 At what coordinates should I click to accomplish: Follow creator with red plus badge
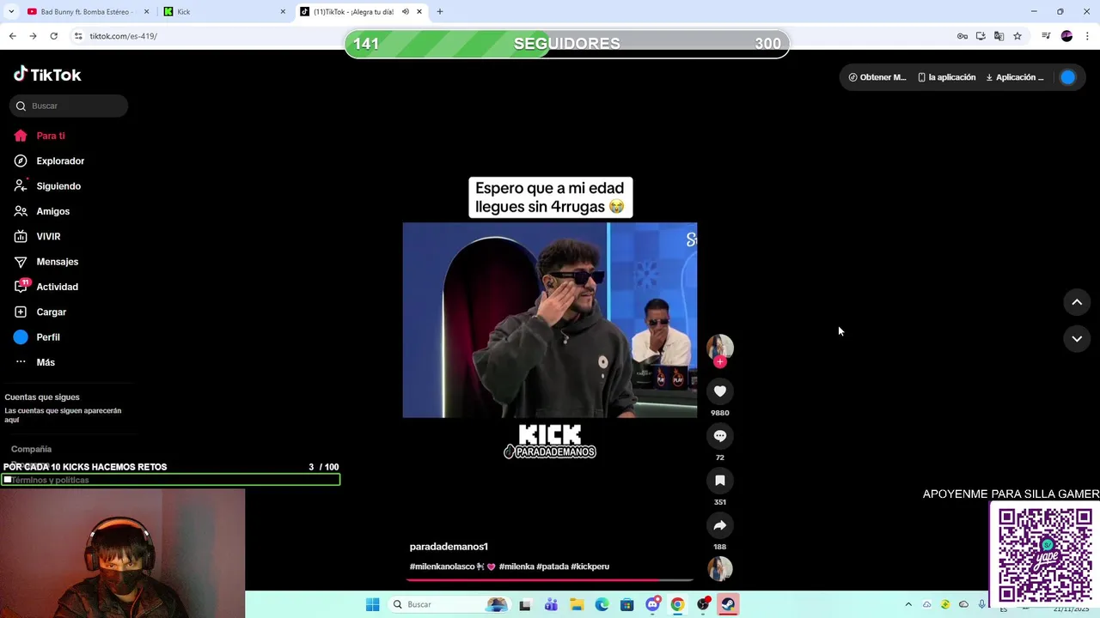pos(720,362)
